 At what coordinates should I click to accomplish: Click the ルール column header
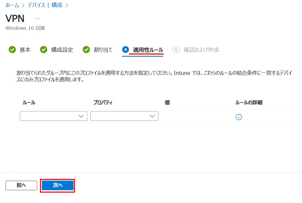pos(29,102)
